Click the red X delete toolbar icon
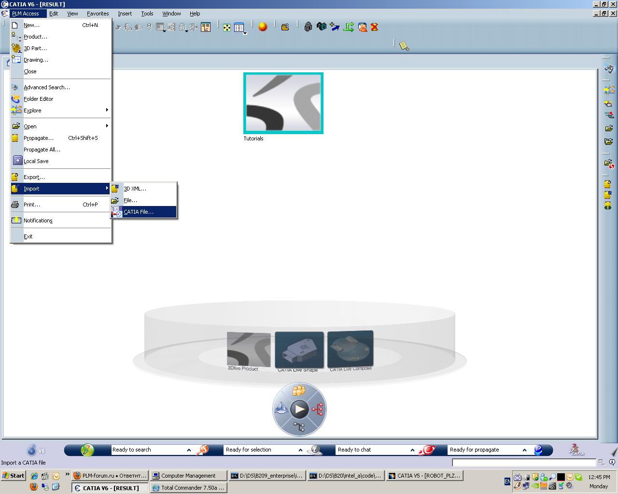The image size is (618, 494). coord(374,27)
